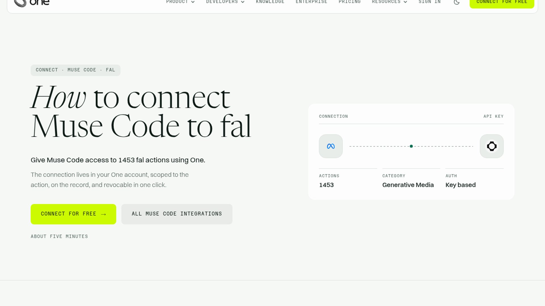Click the Meta logo connection icon
This screenshot has width=545, height=306.
(331, 146)
